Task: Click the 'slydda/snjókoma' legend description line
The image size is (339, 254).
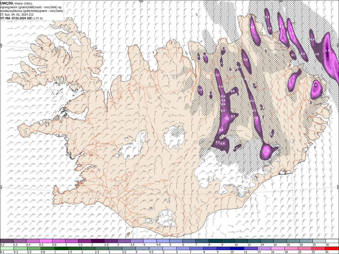Action: click(x=32, y=11)
